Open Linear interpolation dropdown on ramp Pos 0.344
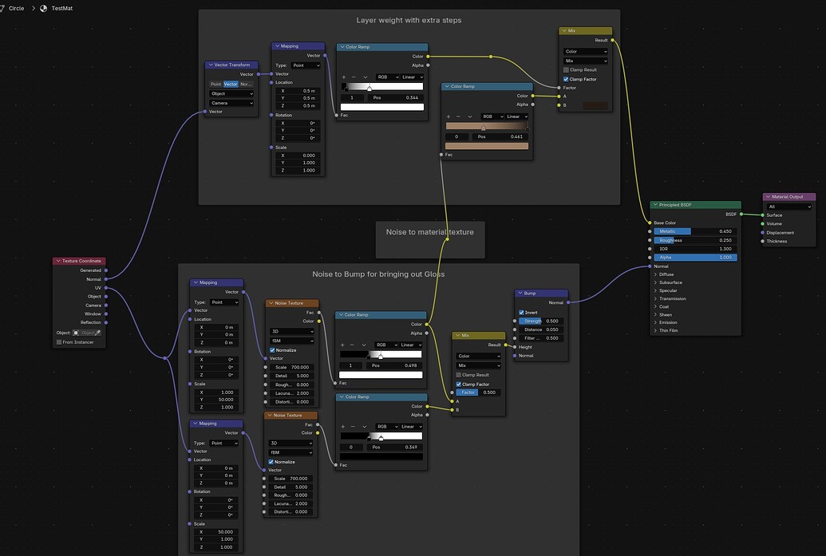This screenshot has height=556, width=826. click(413, 77)
